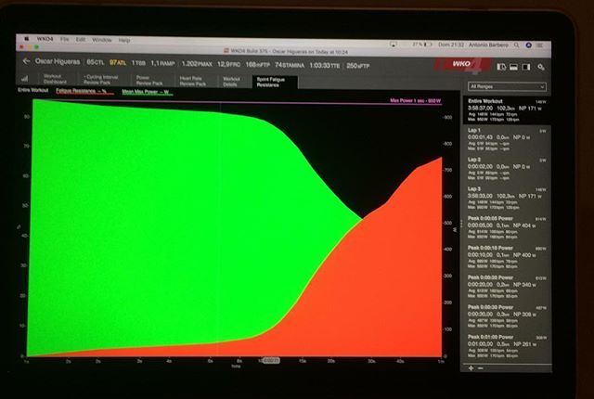The image size is (594, 399).
Task: Open the Window menu
Action: [x=102, y=40]
